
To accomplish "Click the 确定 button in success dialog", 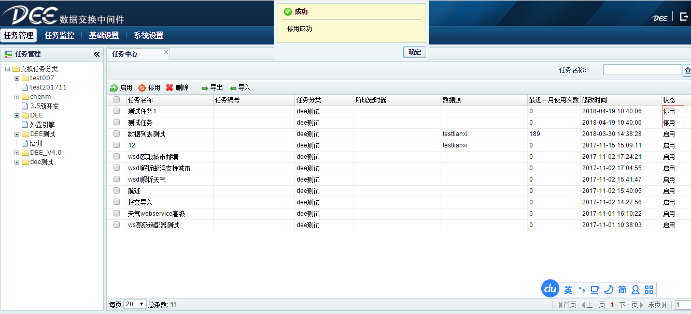I will (414, 52).
